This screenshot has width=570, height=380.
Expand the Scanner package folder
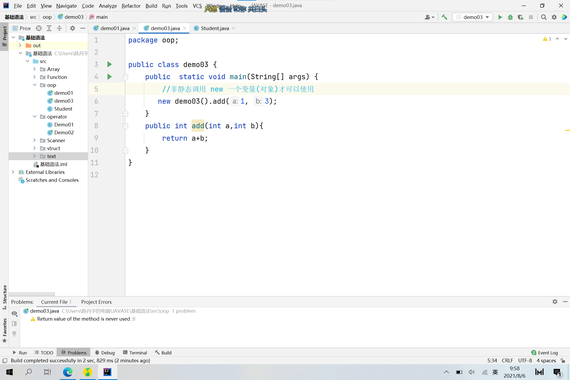pos(34,140)
